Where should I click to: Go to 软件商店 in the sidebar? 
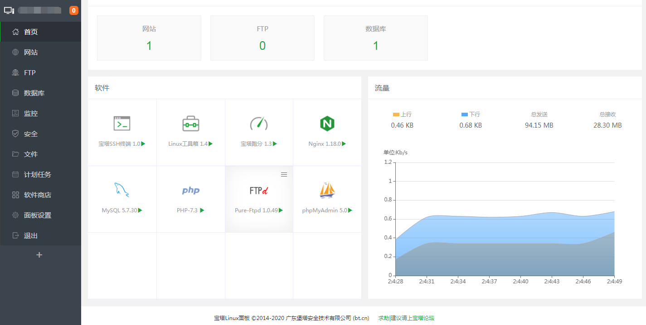[x=37, y=195]
